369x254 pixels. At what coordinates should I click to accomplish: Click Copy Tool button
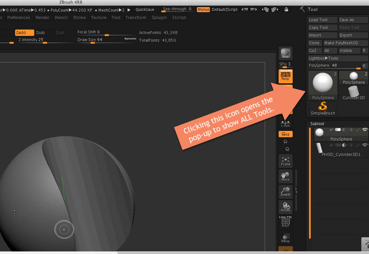click(x=323, y=28)
